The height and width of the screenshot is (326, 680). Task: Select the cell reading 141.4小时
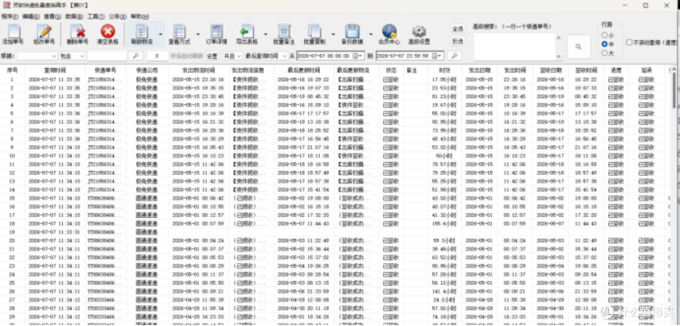[x=445, y=291]
